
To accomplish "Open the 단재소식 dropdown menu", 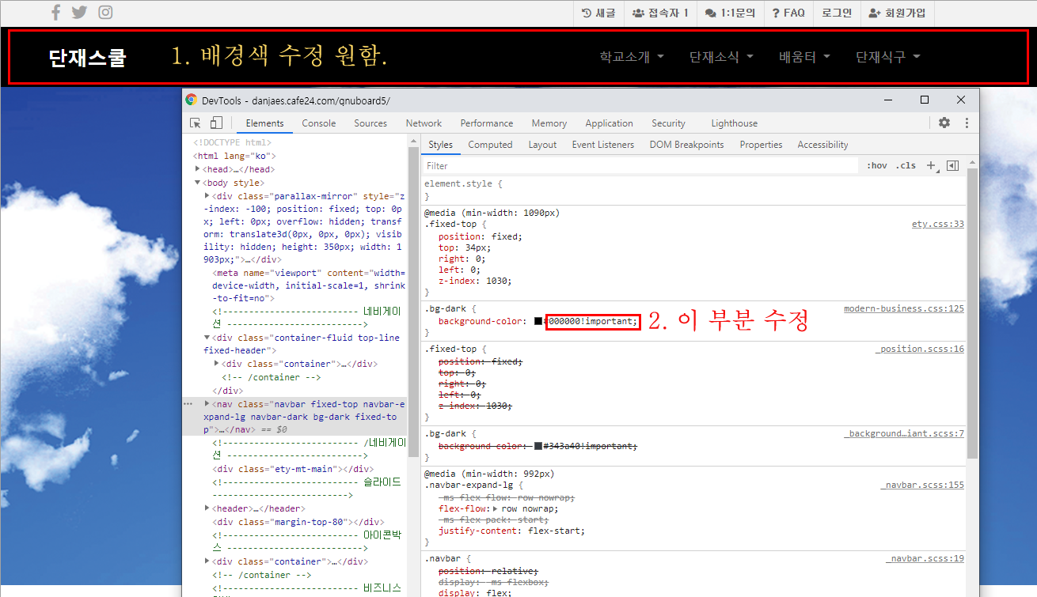I will (x=721, y=57).
